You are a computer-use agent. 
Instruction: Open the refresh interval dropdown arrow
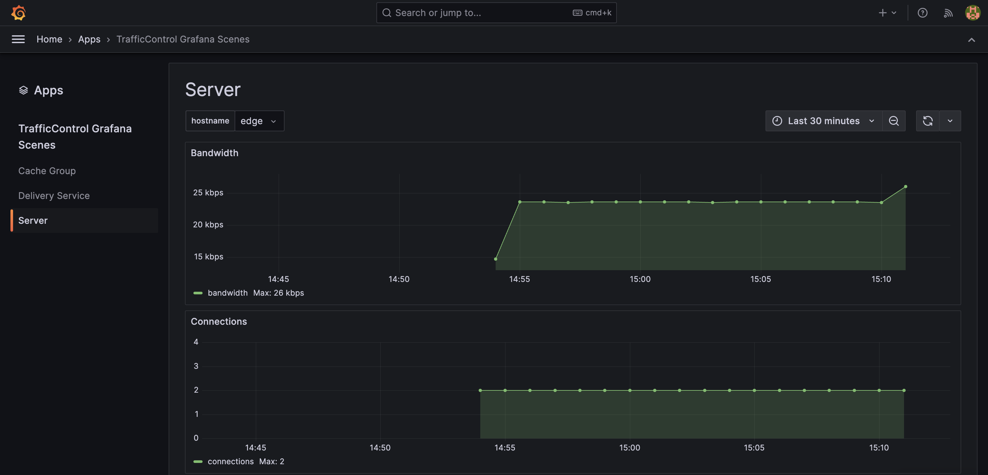[950, 121]
